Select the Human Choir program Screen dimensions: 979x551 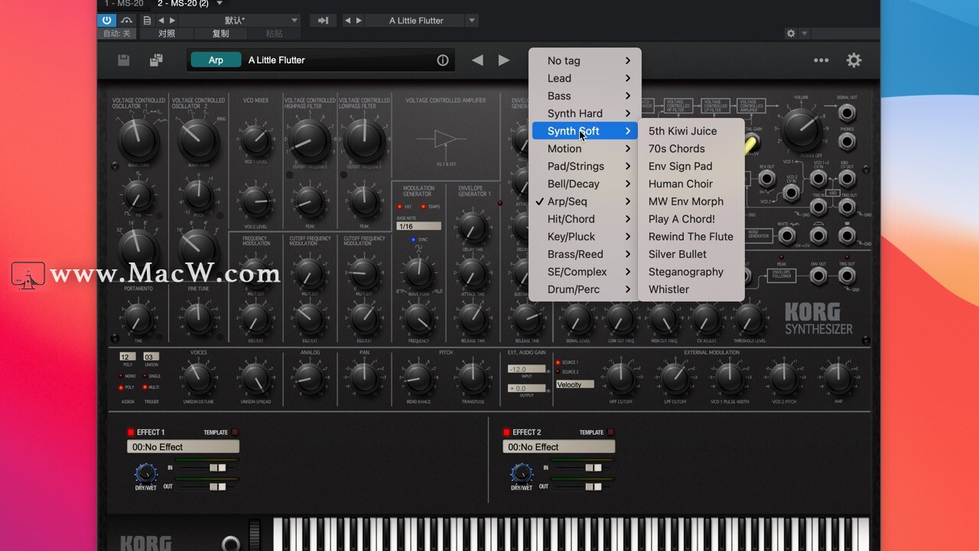pos(691,184)
